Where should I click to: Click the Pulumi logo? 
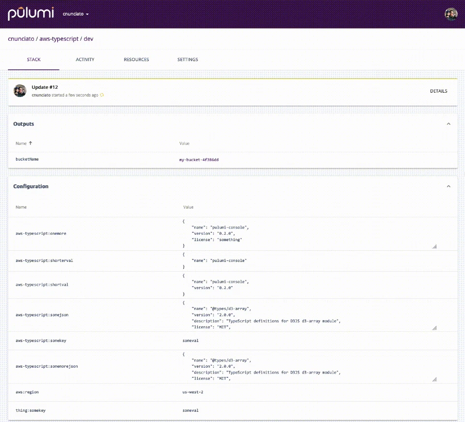coord(31,14)
